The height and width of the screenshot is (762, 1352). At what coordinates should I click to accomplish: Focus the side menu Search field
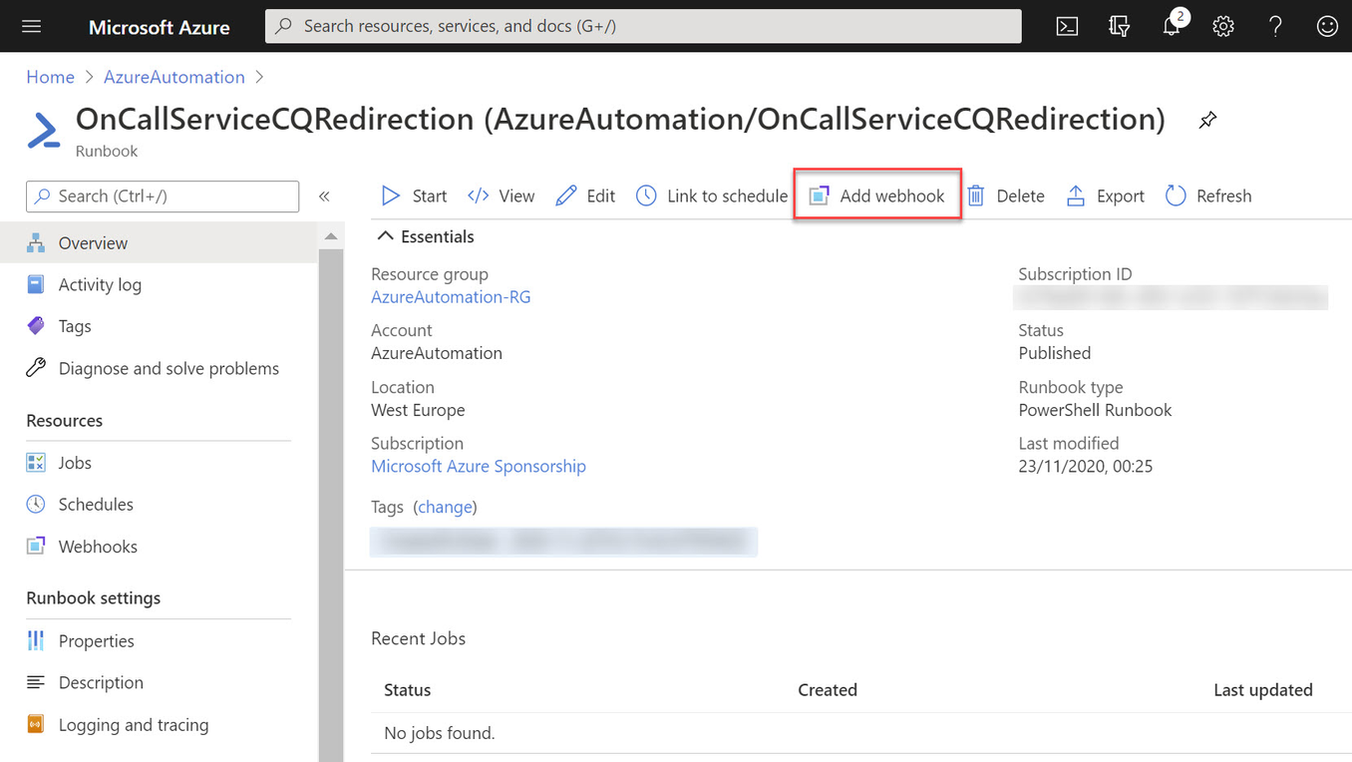(x=163, y=196)
